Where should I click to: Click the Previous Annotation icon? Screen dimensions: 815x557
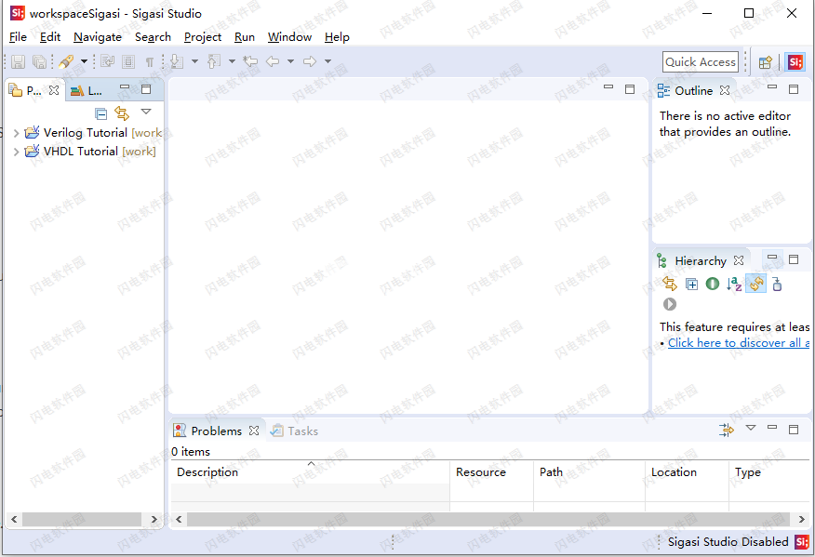(214, 61)
